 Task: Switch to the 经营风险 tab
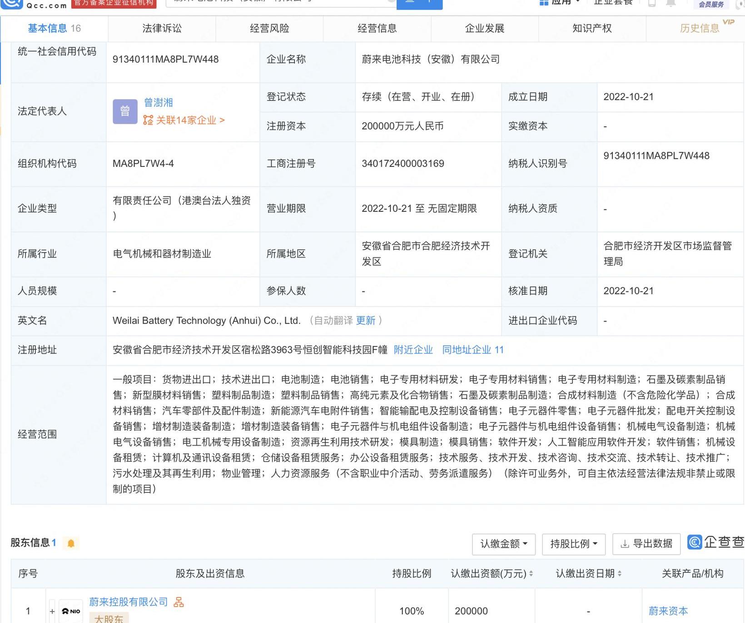(269, 28)
